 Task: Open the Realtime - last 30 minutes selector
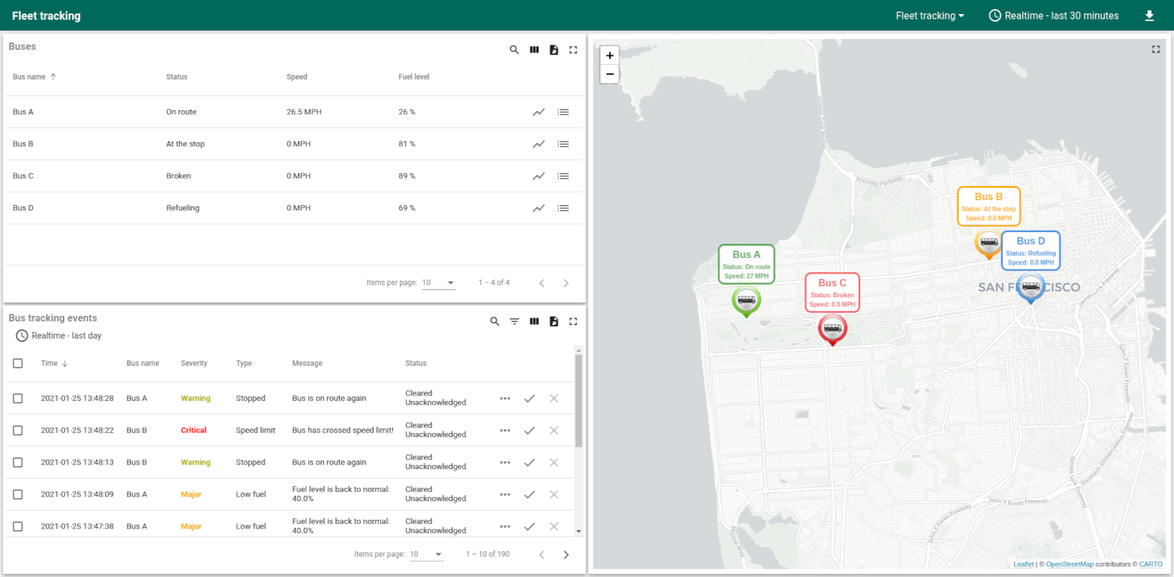(x=1053, y=16)
